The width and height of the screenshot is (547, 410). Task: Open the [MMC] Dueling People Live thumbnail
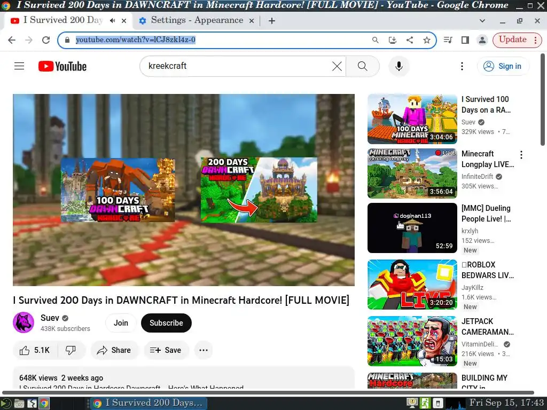coord(412,227)
